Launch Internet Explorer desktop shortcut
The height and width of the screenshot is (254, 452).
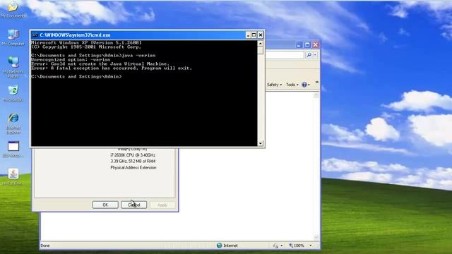click(13, 123)
